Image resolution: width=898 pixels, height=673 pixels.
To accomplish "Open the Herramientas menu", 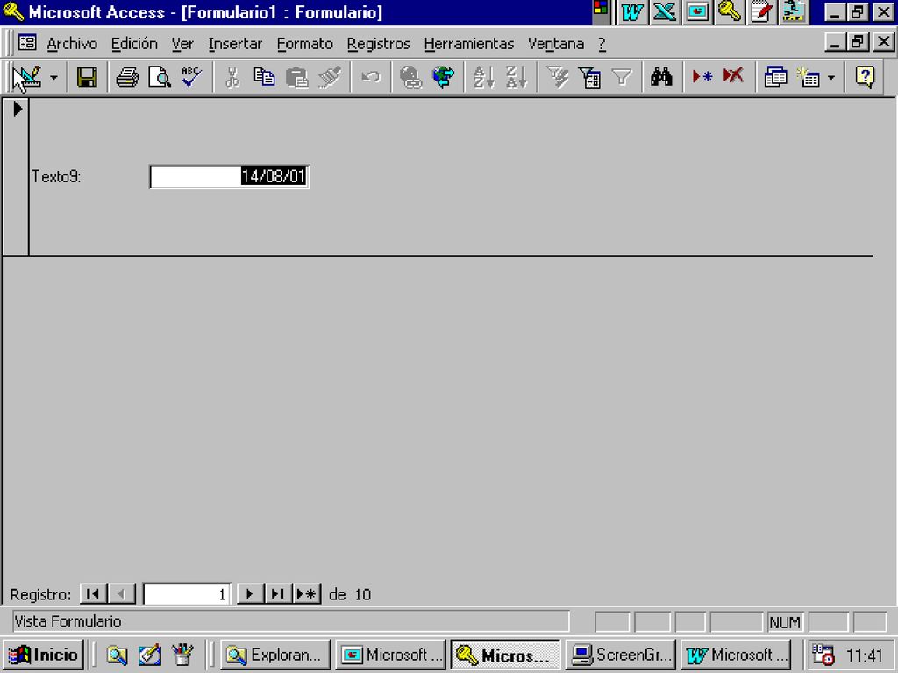I will point(469,44).
